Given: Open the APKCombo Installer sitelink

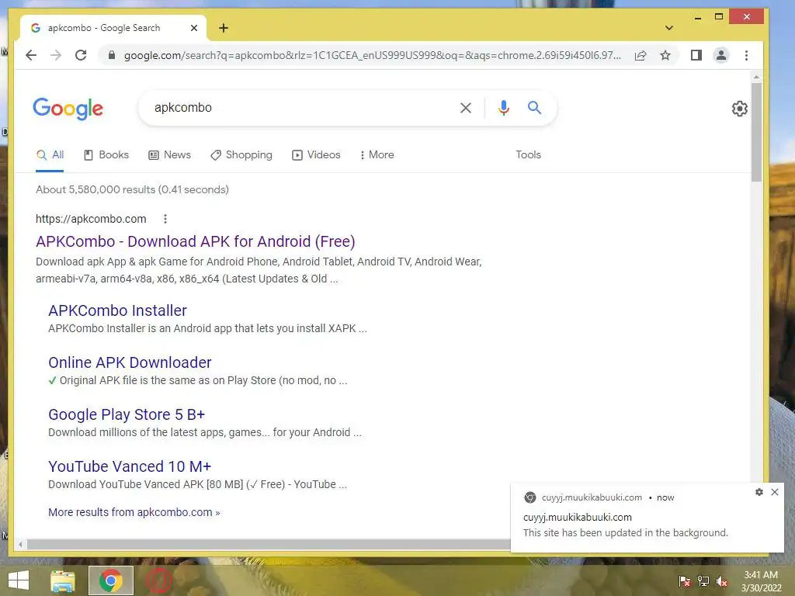Looking at the screenshot, I should [117, 310].
